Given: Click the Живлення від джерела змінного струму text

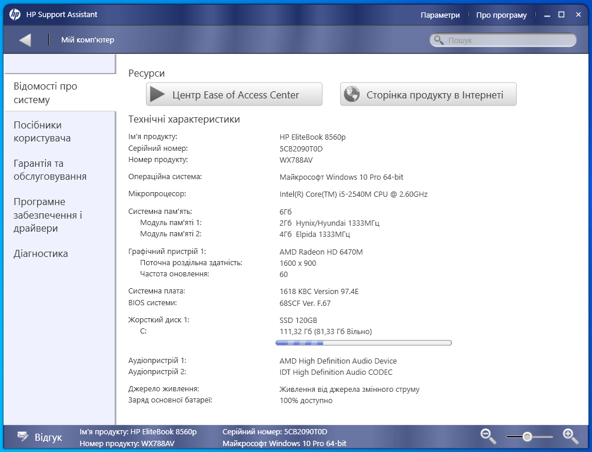Looking at the screenshot, I should click(350, 390).
